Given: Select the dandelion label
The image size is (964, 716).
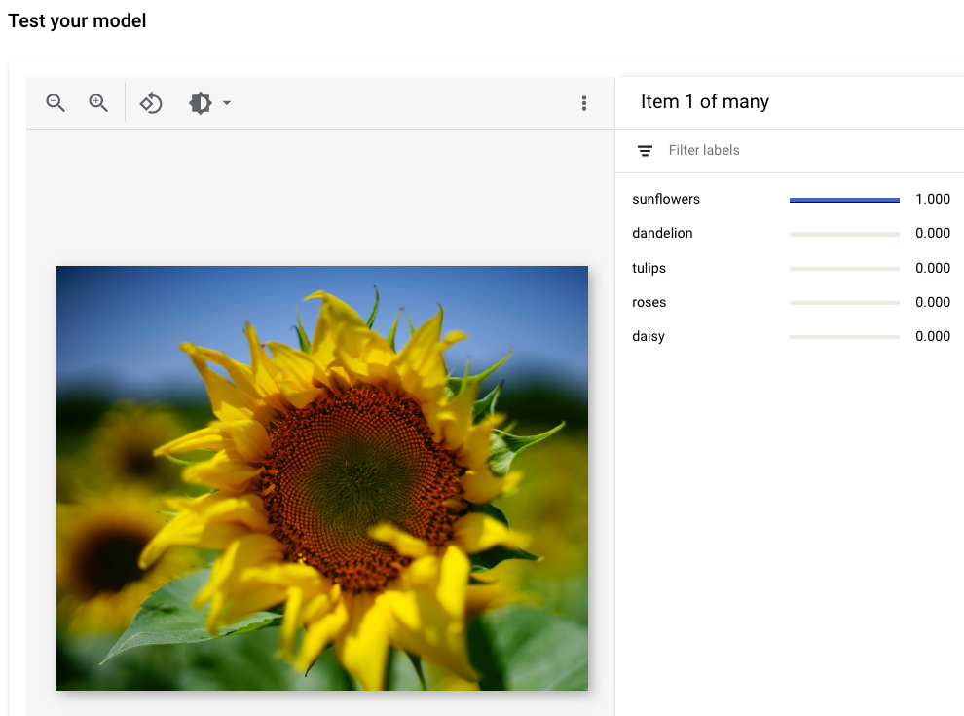Looking at the screenshot, I should pos(662,233).
